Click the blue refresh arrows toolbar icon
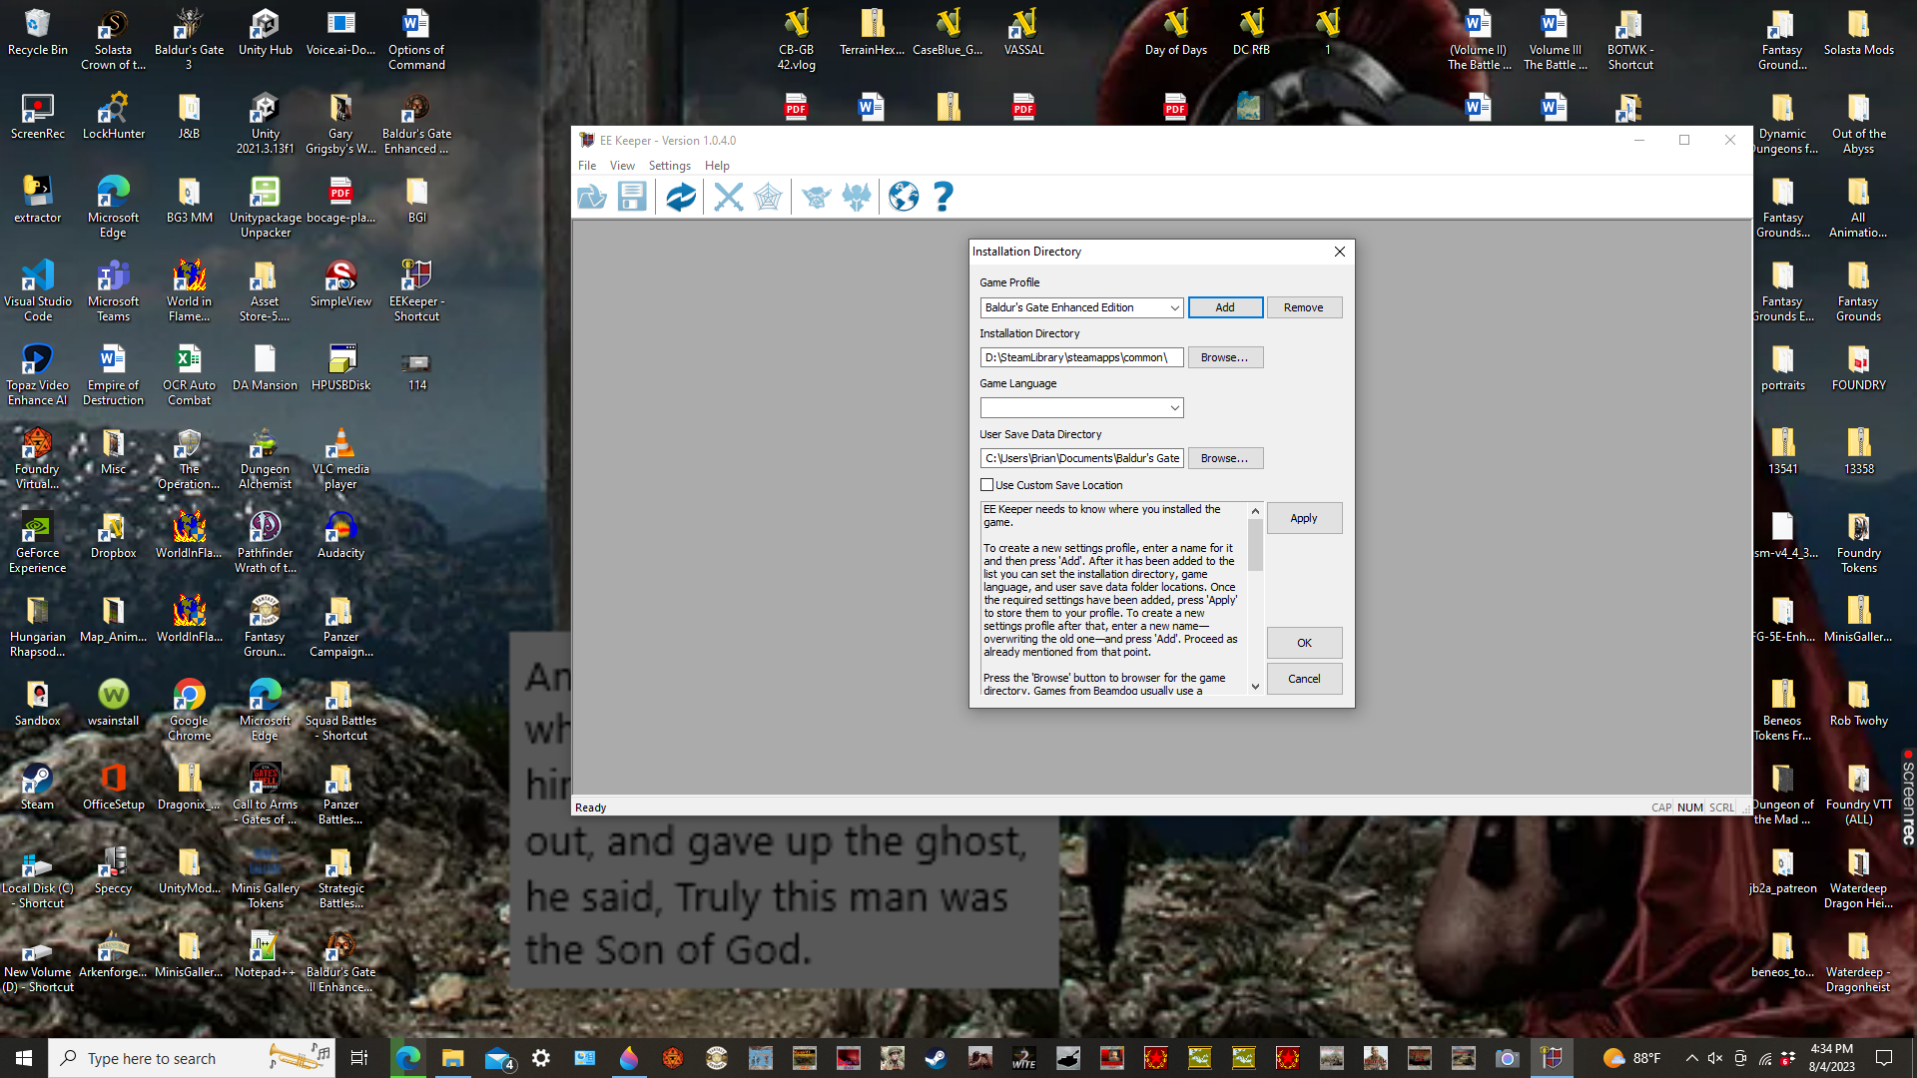Viewport: 1917px width, 1078px height. [x=681, y=197]
